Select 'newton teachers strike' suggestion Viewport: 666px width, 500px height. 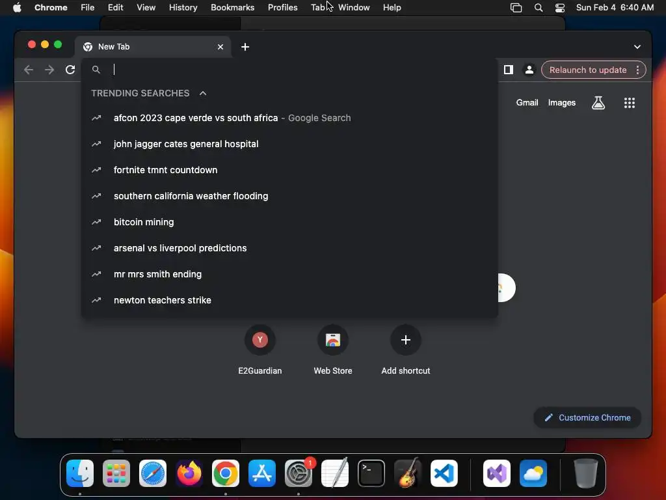pyautogui.click(x=289, y=300)
